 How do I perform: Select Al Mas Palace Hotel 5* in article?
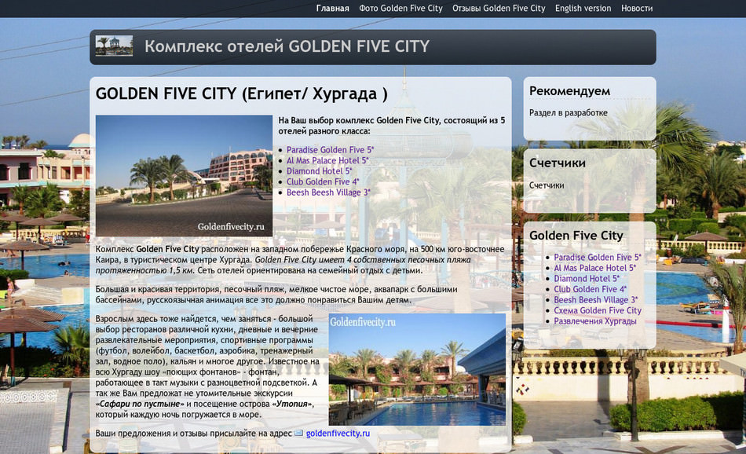click(x=327, y=161)
